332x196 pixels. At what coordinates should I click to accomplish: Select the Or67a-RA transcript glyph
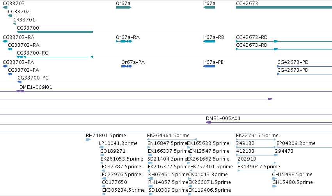(x=124, y=41)
